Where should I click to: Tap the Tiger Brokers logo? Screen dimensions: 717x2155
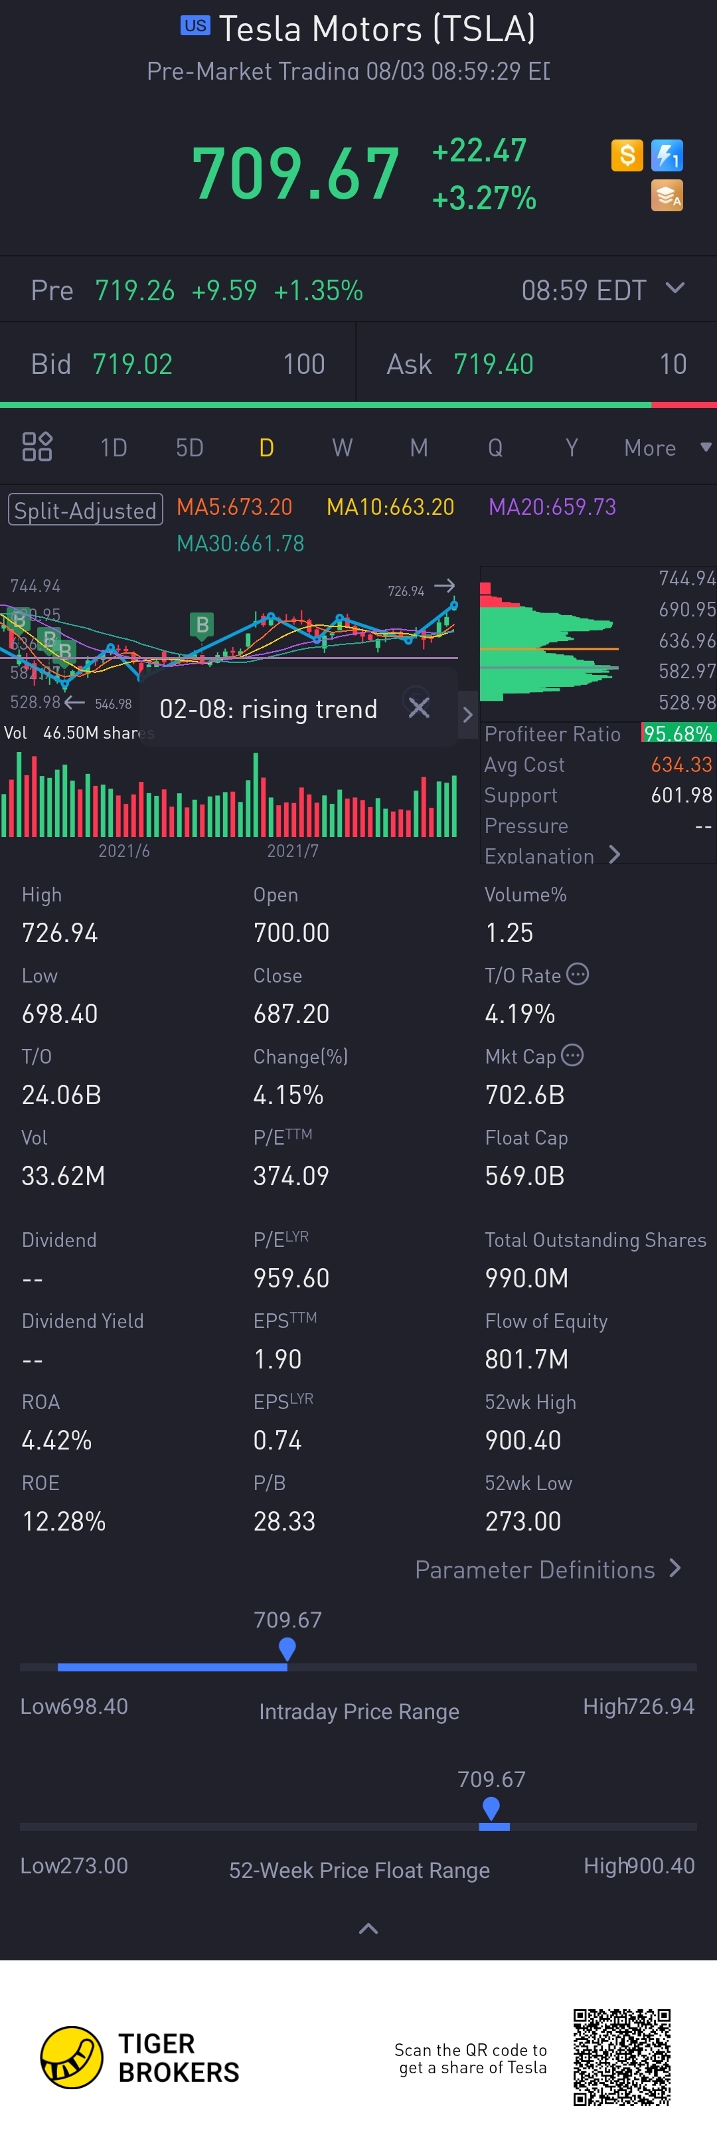pos(139,2057)
